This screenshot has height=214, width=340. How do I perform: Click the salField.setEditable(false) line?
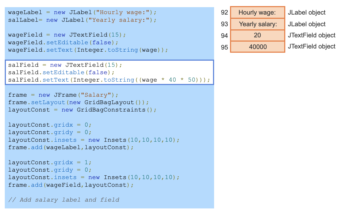[61, 72]
